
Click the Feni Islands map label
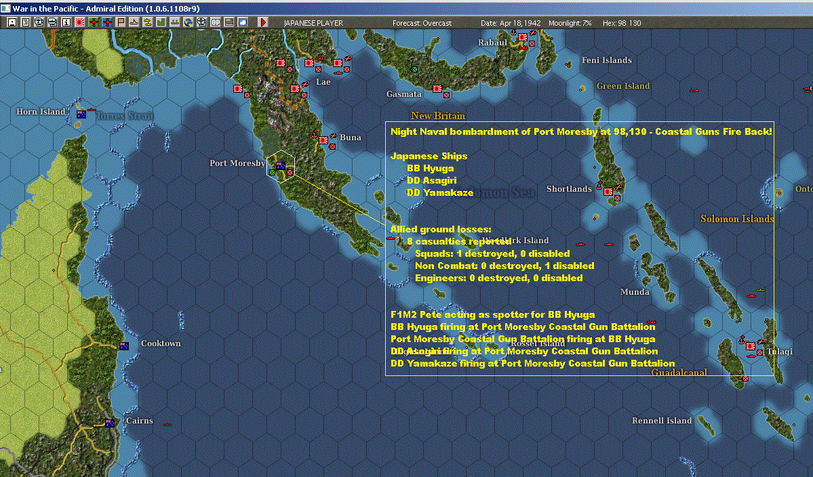[x=607, y=60]
